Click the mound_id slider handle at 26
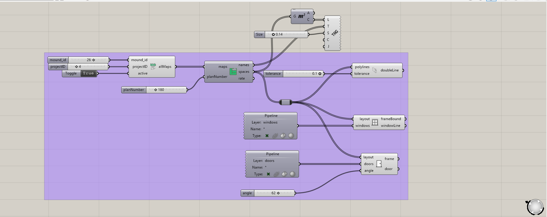The image size is (547, 217). (x=94, y=60)
